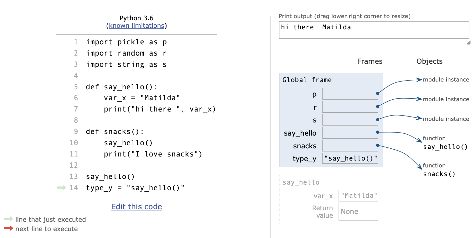
Task: Click inside the Print output text box
Action: pos(374,30)
